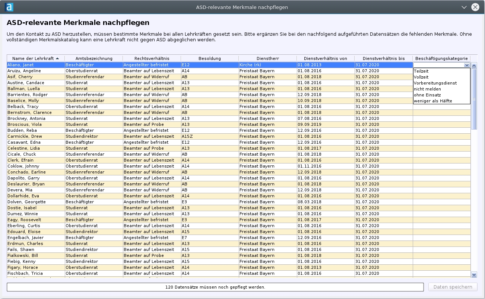Select the row Budden, Reba

(239, 130)
